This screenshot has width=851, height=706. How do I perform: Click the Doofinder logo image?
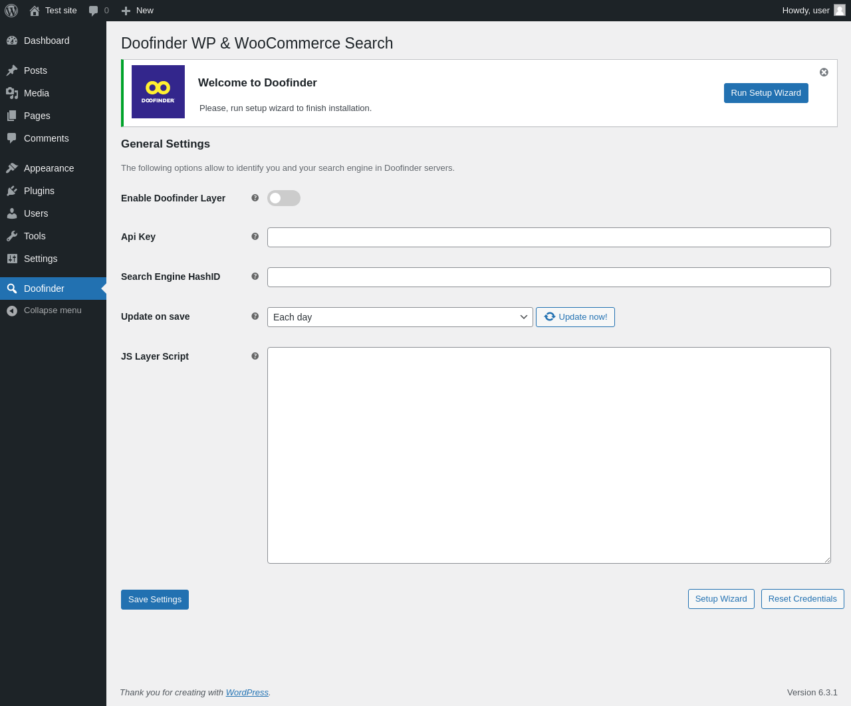coord(158,92)
